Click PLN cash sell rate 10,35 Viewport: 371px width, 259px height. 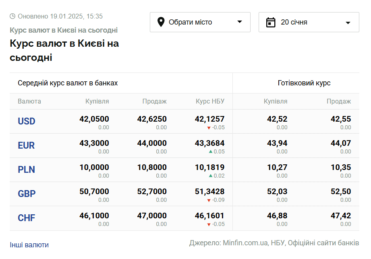(341, 167)
